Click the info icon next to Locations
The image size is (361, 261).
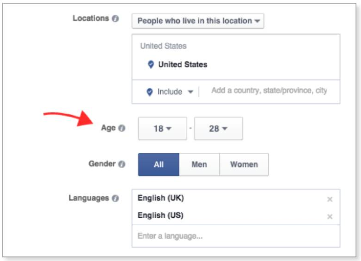pyautogui.click(x=115, y=19)
